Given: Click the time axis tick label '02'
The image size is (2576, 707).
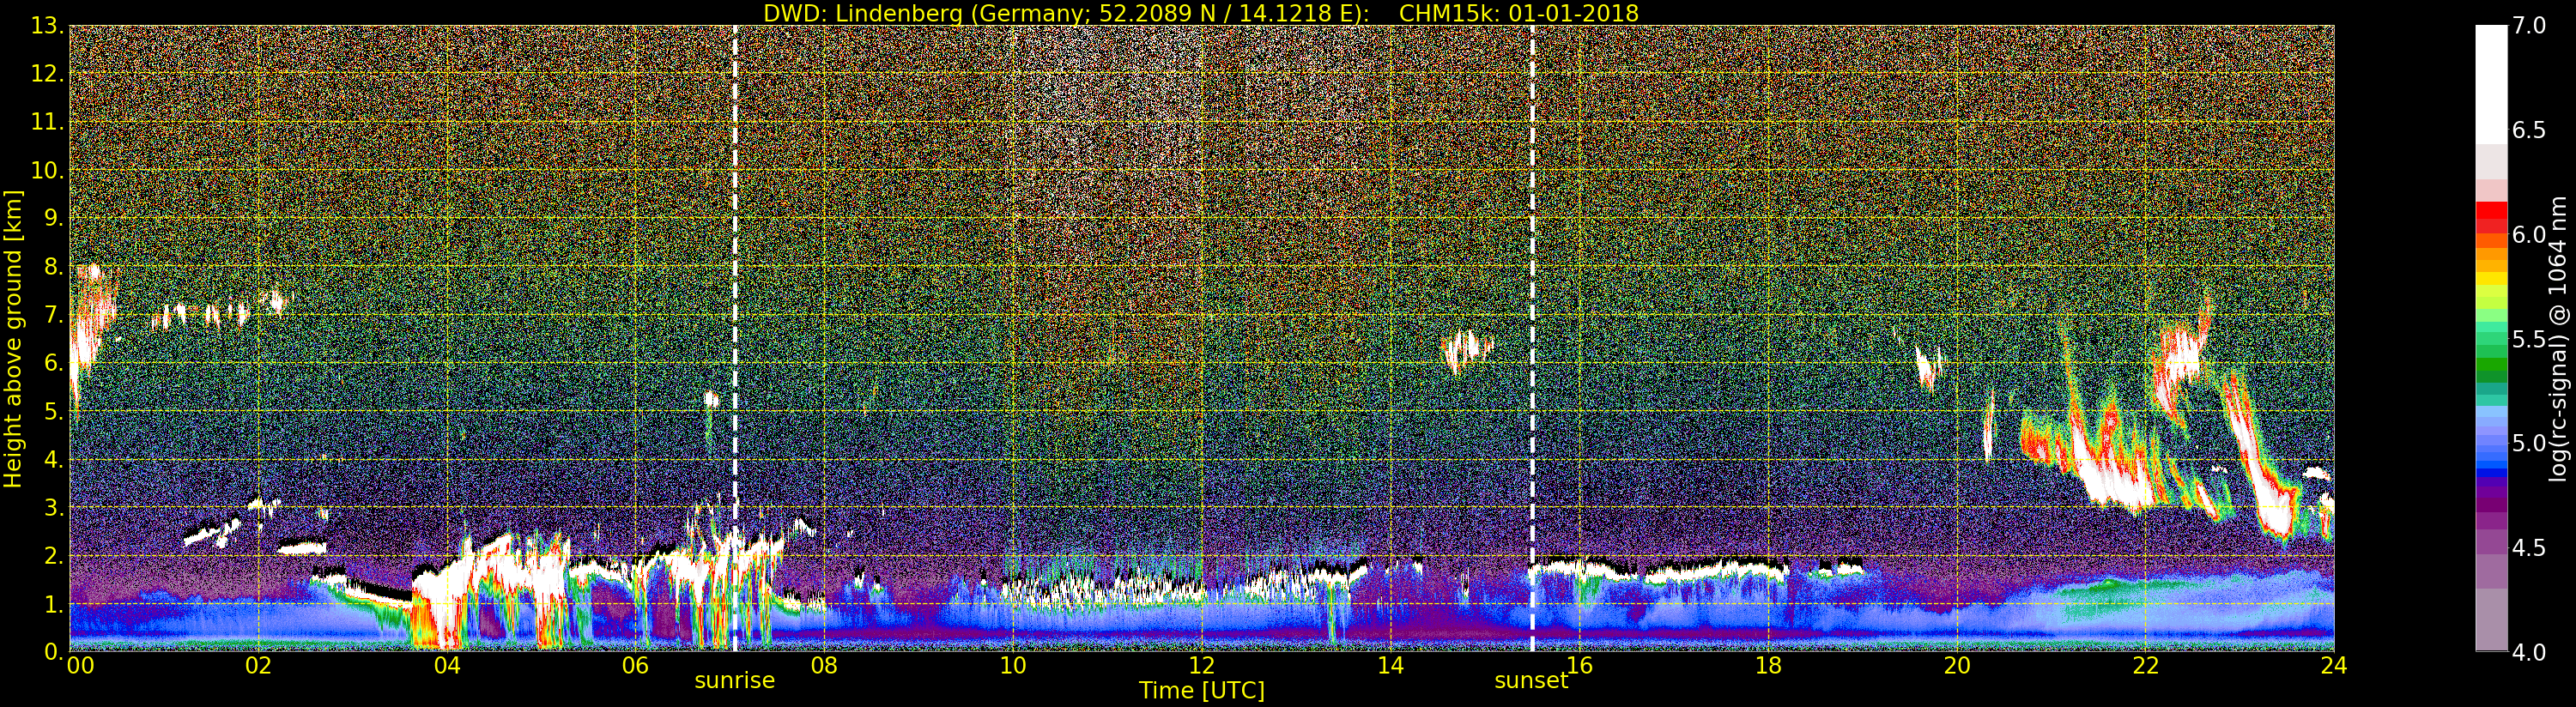Looking at the screenshot, I should coord(258,666).
